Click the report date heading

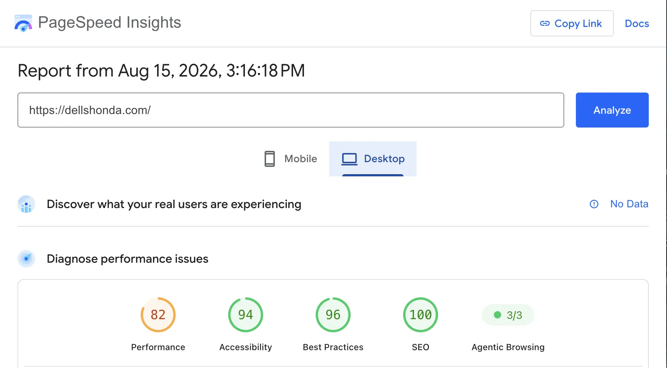(x=161, y=71)
